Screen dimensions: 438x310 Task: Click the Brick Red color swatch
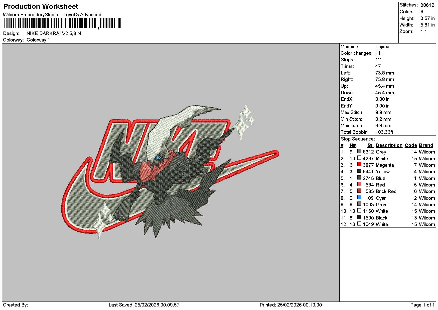[359, 191]
